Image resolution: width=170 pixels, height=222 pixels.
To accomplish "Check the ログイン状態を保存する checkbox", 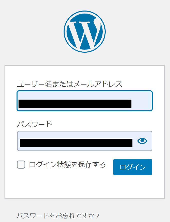I will 21,165.
